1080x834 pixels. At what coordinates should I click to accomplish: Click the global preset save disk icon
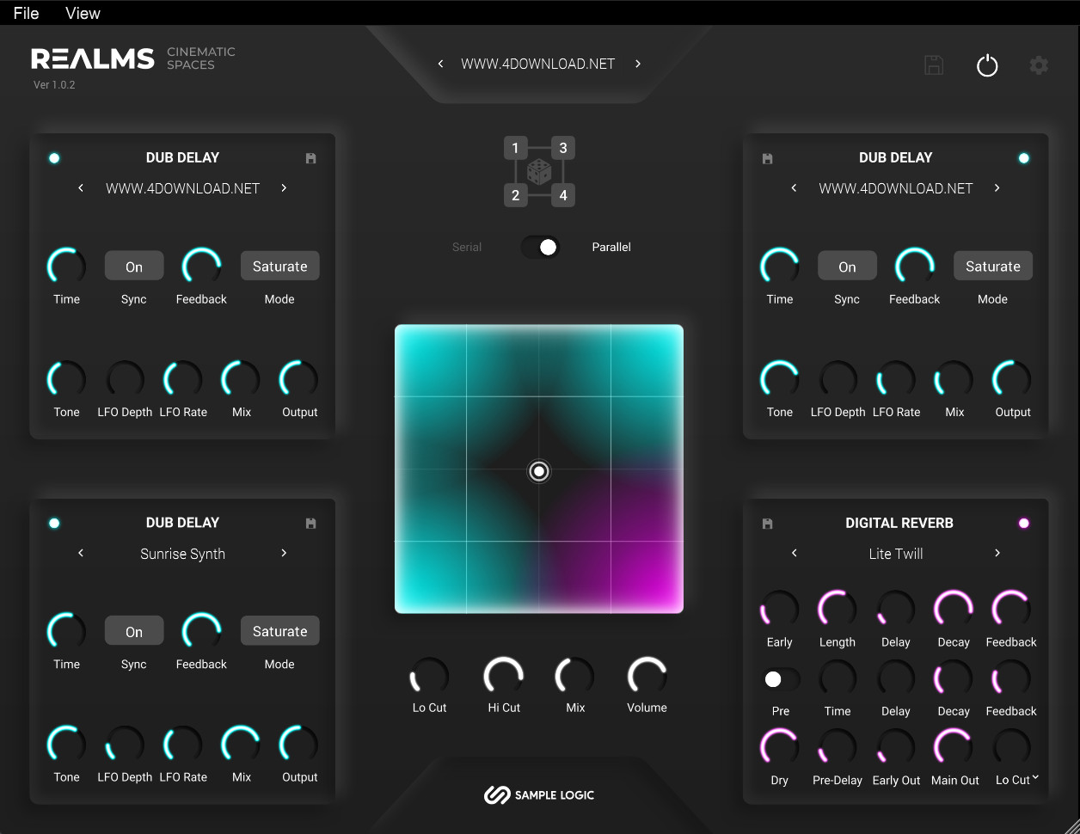[934, 65]
